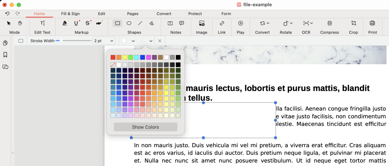389x166 pixels.
Task: Select the arrow pointer mode tool
Action: [9, 23]
